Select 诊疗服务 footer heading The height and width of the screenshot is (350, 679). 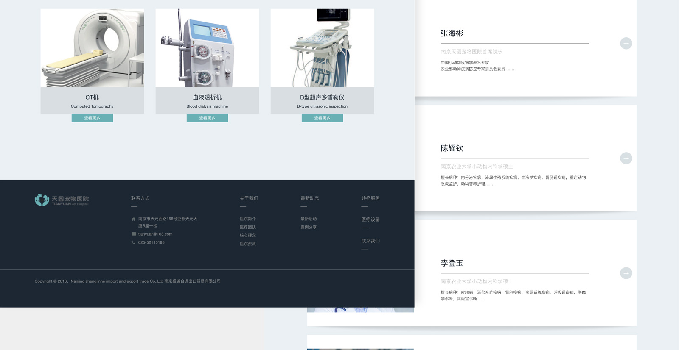(370, 198)
